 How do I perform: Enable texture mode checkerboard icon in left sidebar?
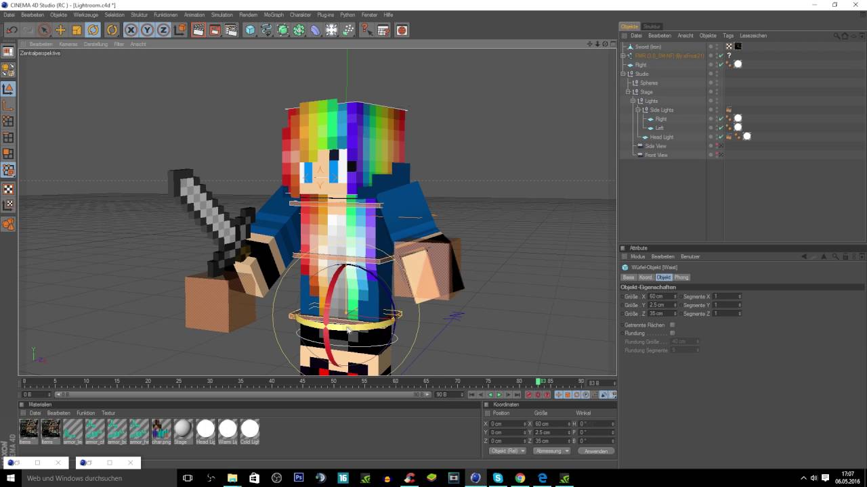(x=8, y=189)
